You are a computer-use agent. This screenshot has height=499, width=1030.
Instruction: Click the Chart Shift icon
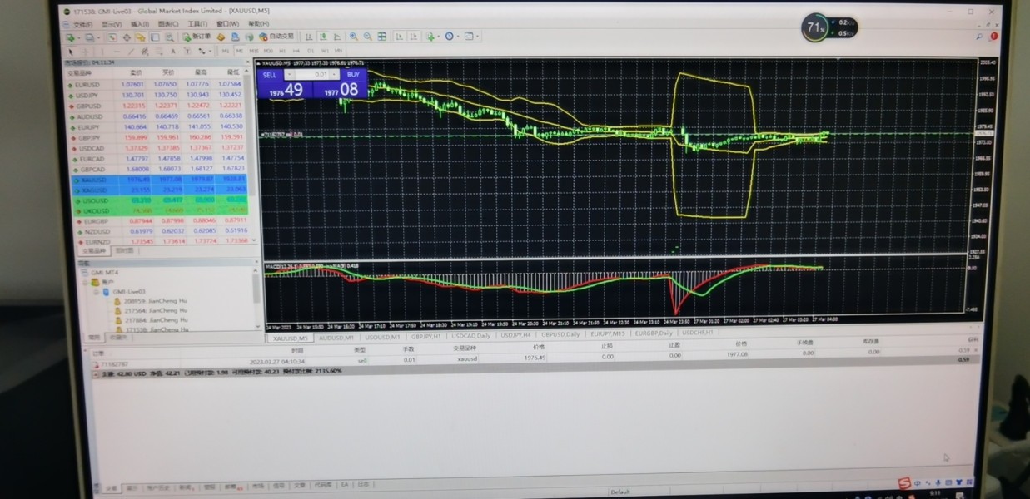(x=413, y=37)
